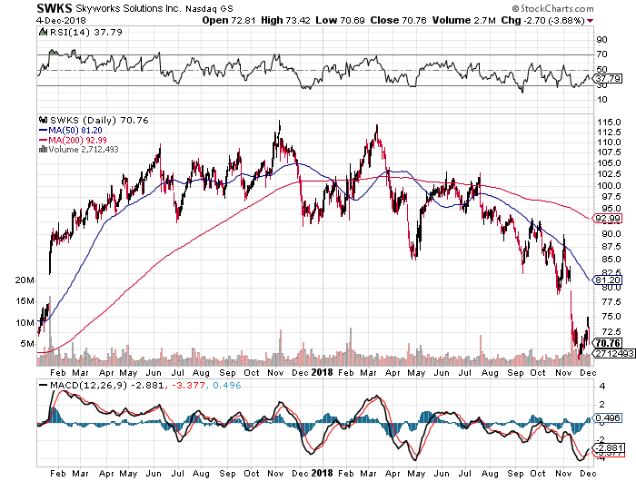Click the RSI(14) green indicator icon
Screen dimensions: 636x481
[43, 32]
